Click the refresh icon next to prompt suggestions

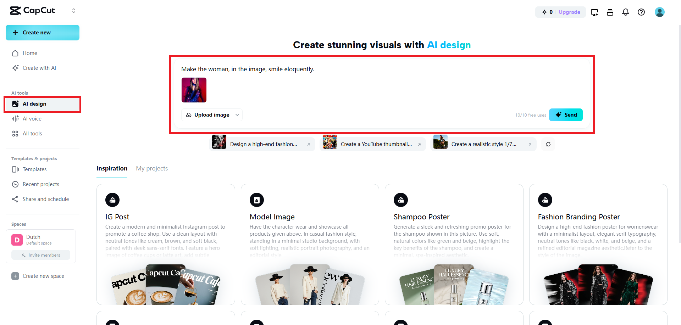click(x=548, y=144)
